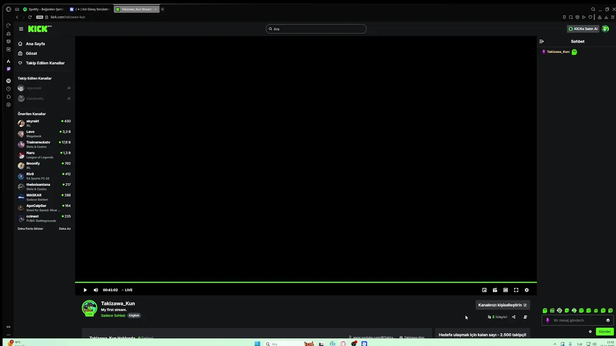Open a new browser tab

click(163, 9)
